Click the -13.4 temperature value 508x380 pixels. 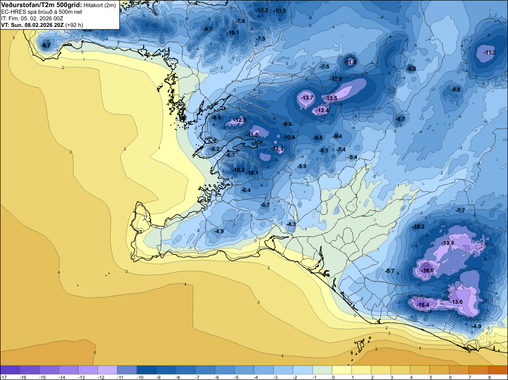pyautogui.click(x=322, y=110)
